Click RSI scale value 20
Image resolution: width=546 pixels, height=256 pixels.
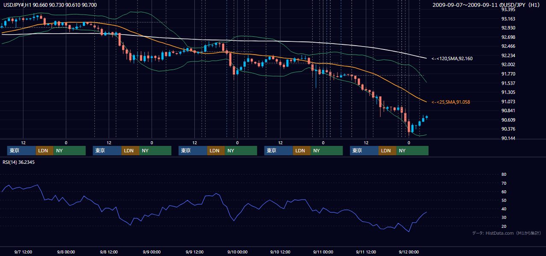tap(504, 226)
